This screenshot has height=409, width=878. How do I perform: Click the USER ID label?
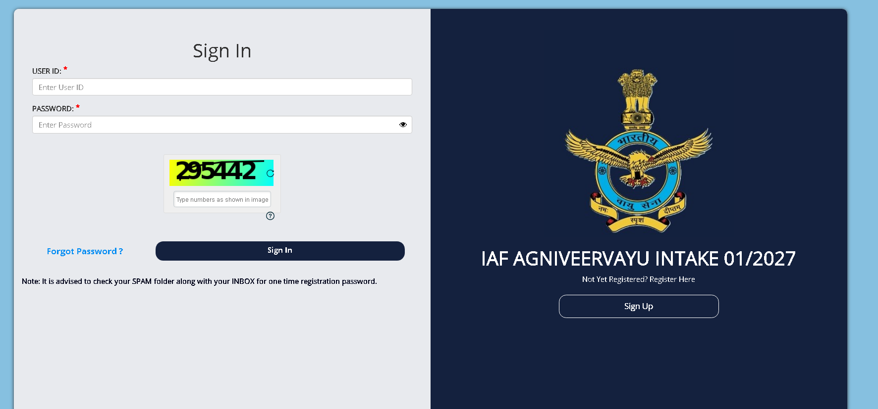pos(47,71)
